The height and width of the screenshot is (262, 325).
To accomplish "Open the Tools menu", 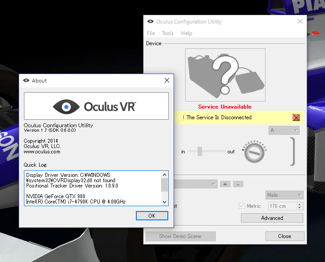I will click(x=168, y=33).
